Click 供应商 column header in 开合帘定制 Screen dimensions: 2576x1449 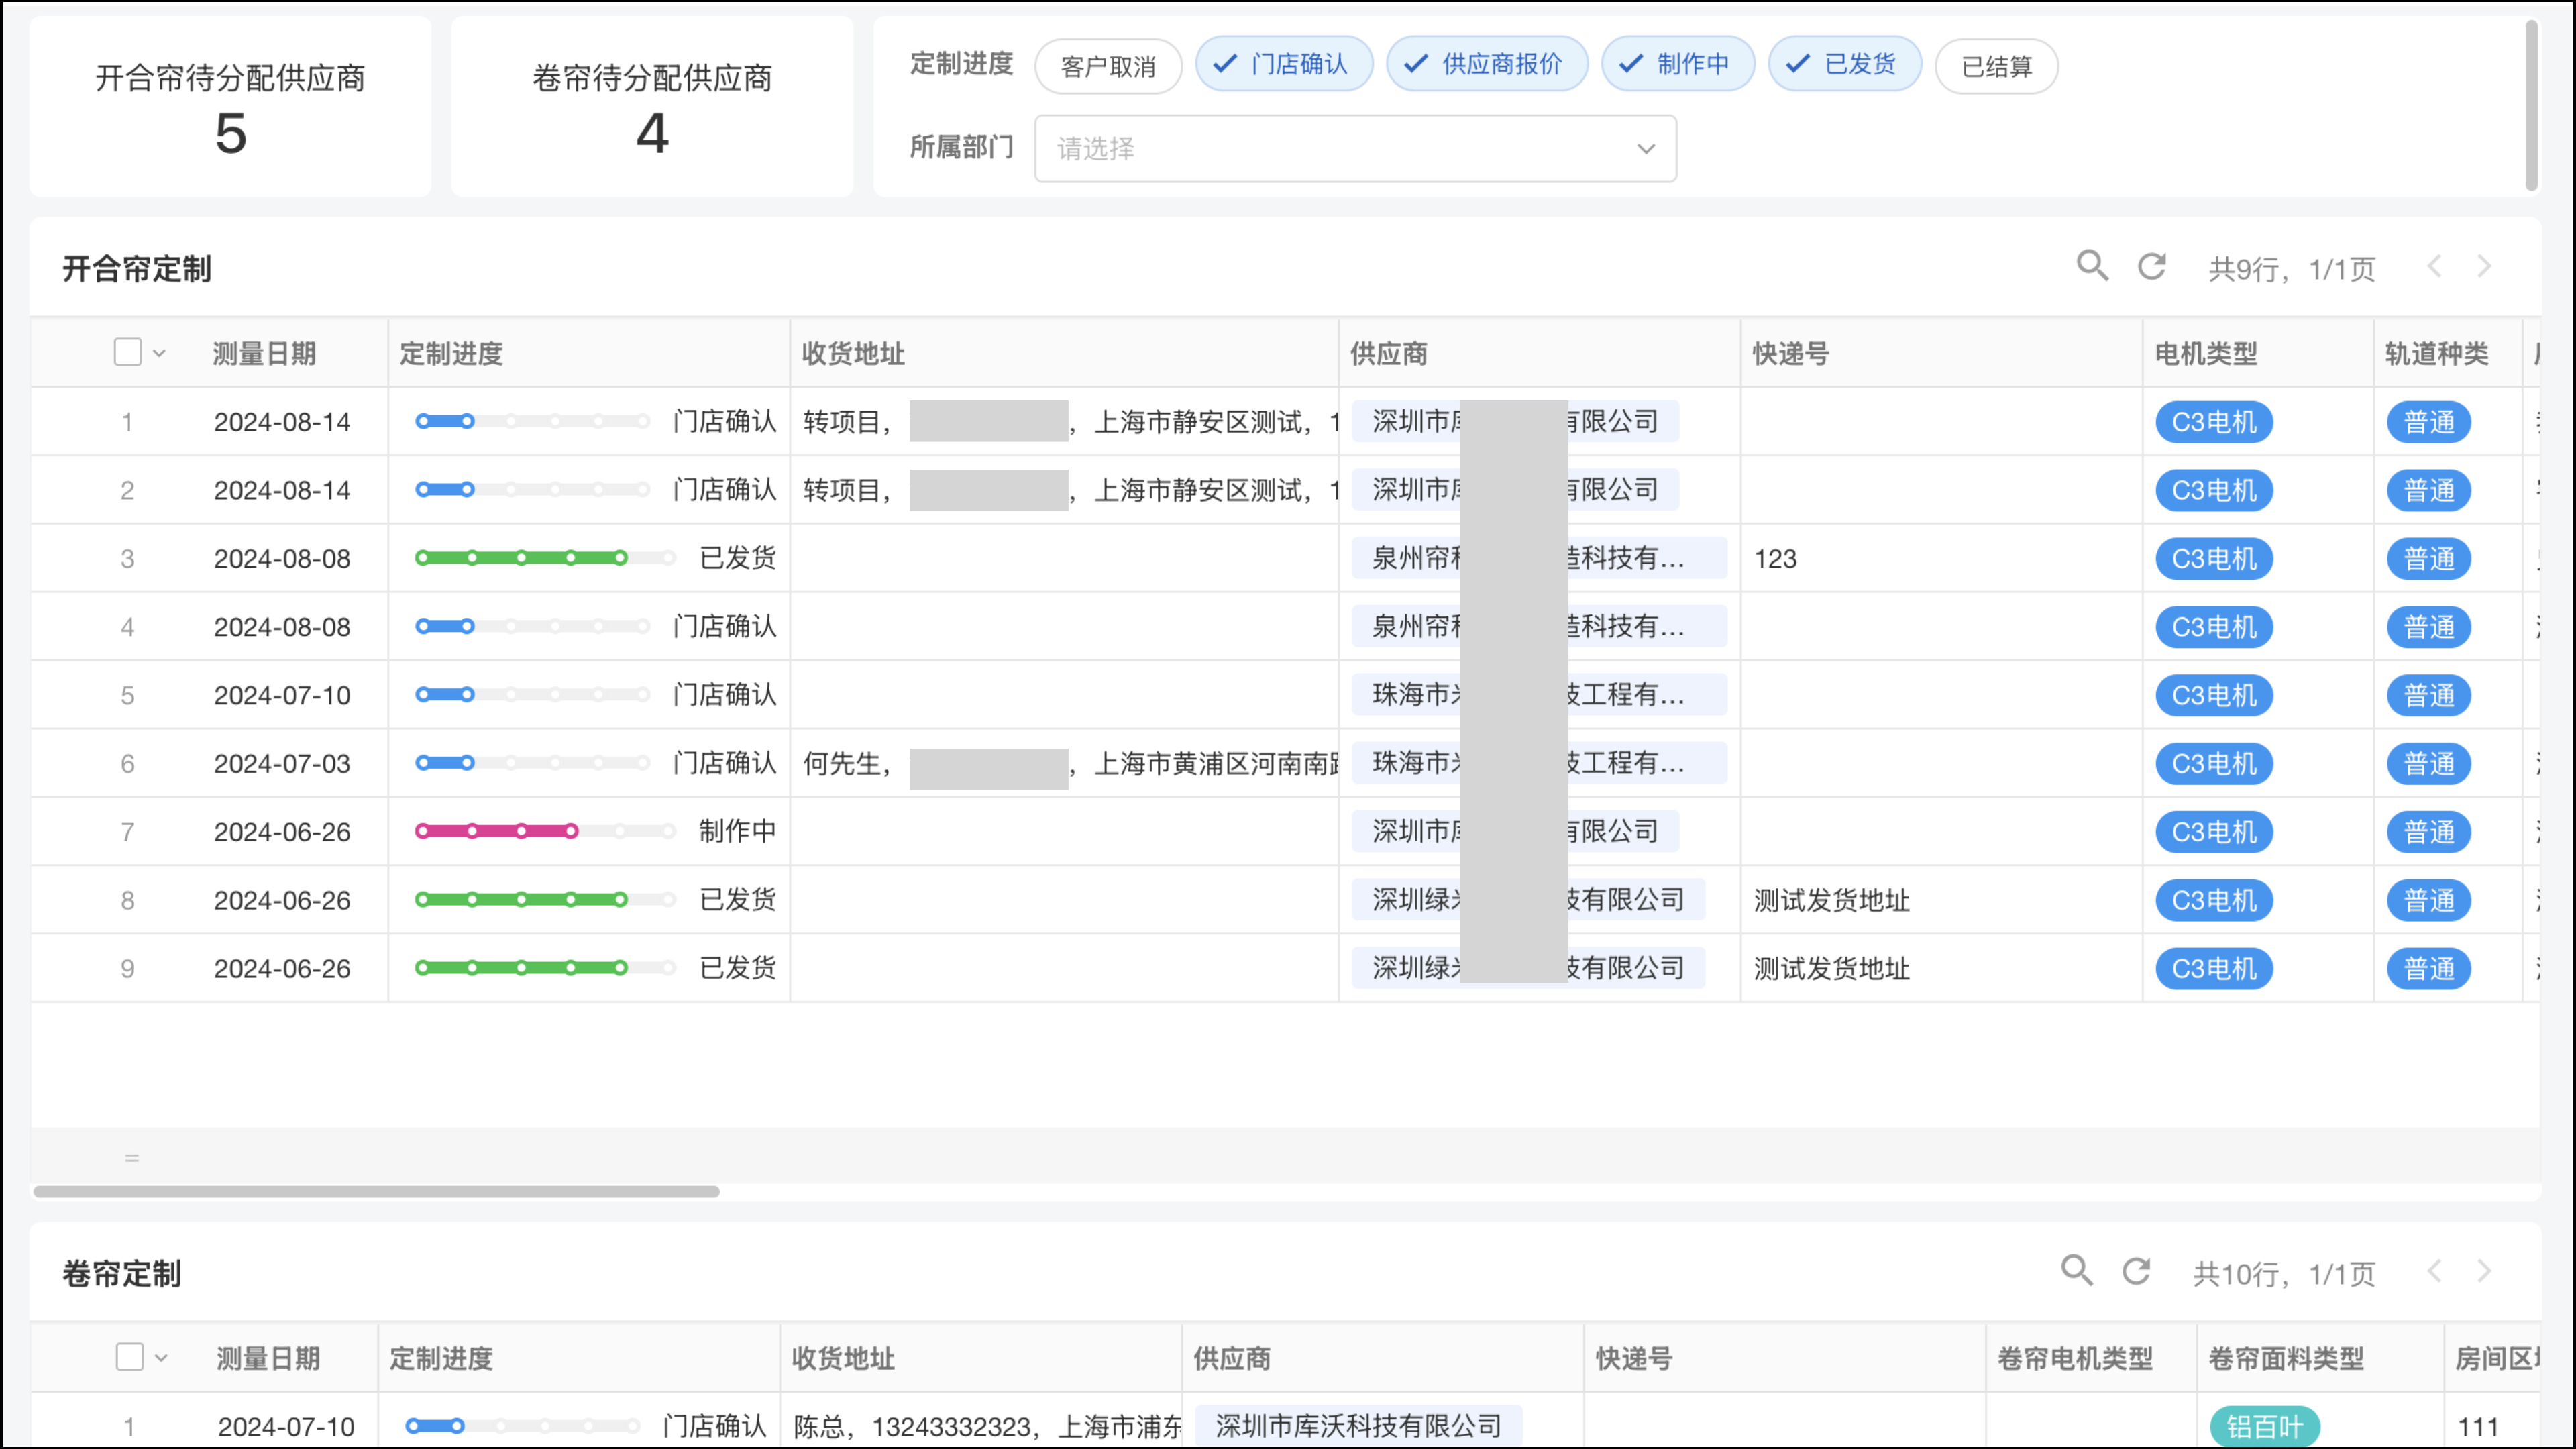[x=1389, y=353]
